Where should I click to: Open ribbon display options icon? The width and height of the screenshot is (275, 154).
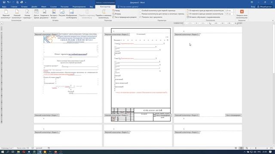click(252, 2)
